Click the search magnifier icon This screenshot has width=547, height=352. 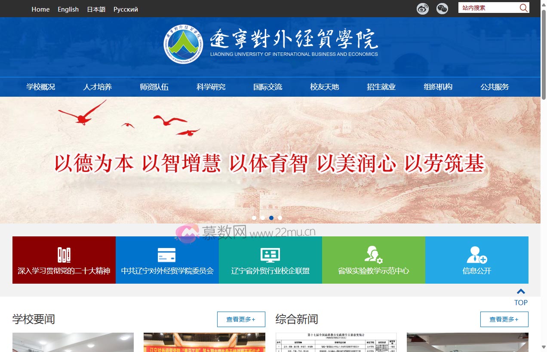[x=523, y=8]
